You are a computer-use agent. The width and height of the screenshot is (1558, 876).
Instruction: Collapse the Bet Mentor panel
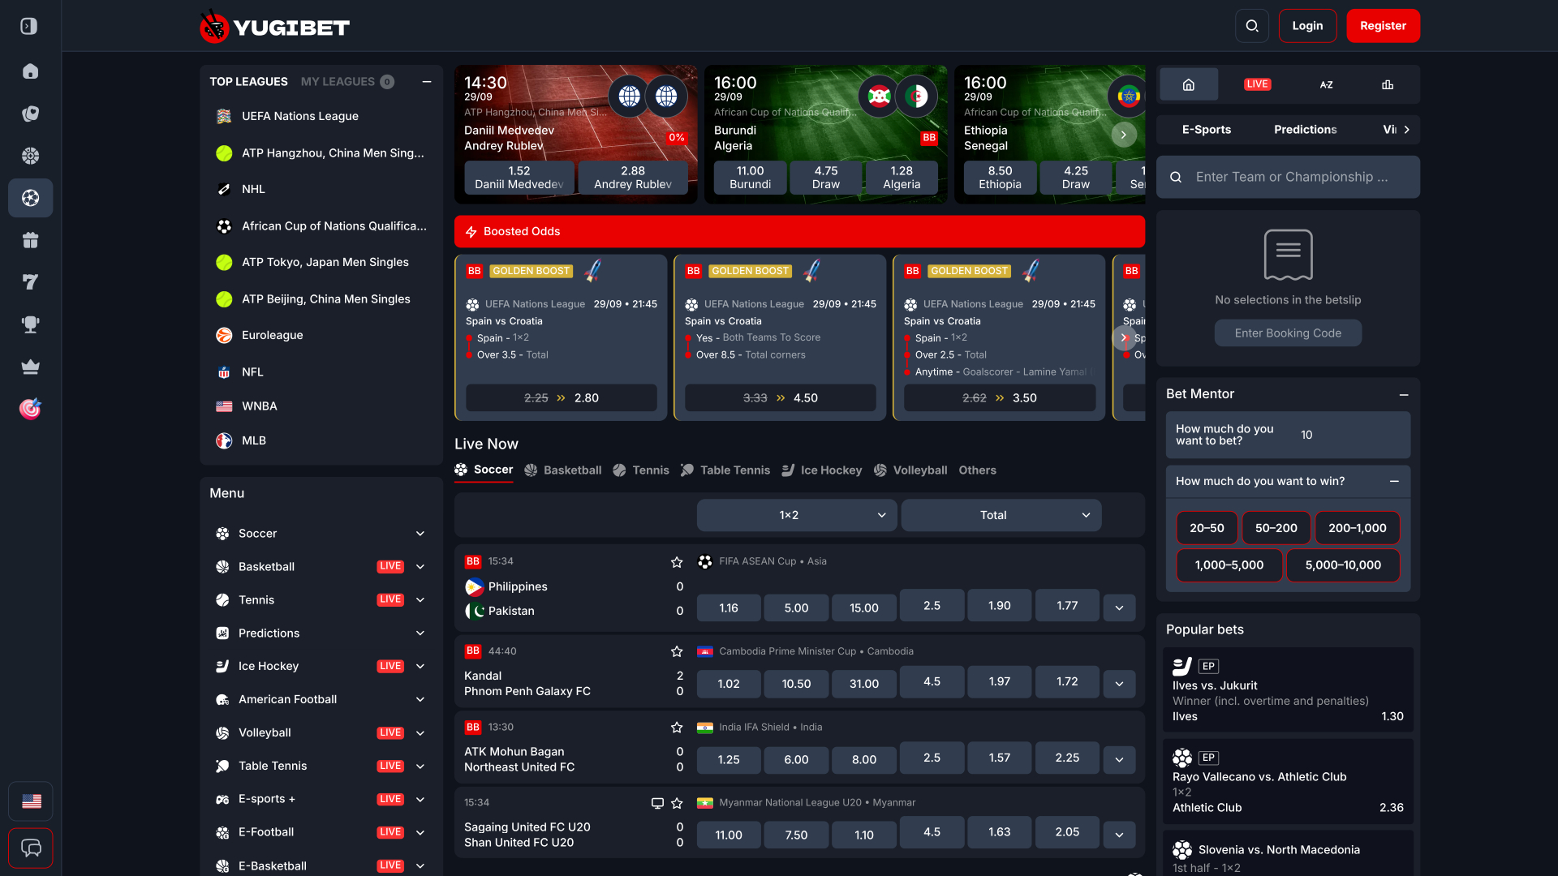pyautogui.click(x=1404, y=394)
